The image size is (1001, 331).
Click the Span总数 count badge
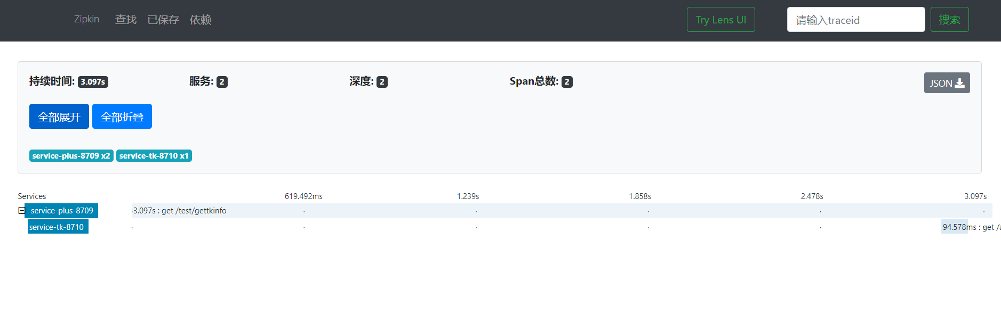(567, 82)
